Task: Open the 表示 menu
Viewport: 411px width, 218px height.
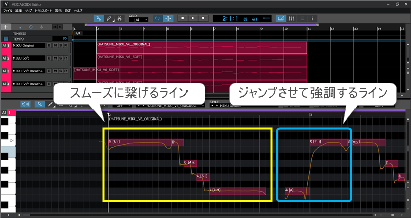Action: (x=58, y=11)
